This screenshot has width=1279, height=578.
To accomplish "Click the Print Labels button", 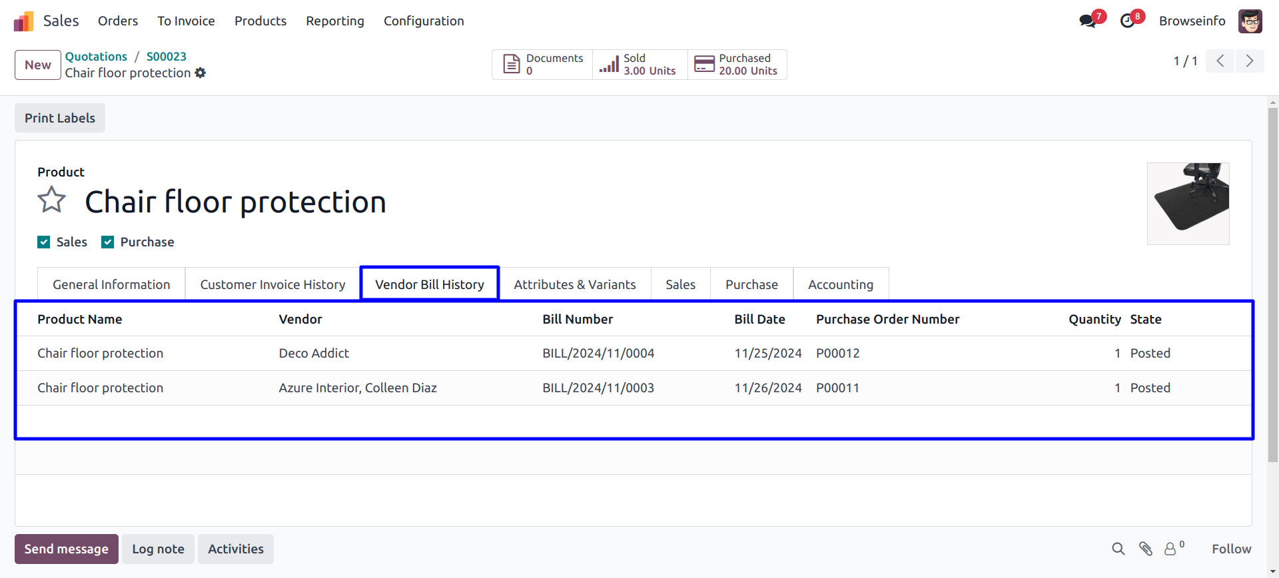I will [60, 119].
